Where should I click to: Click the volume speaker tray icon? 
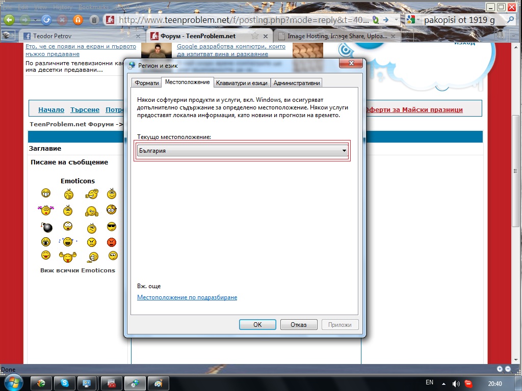(456, 384)
